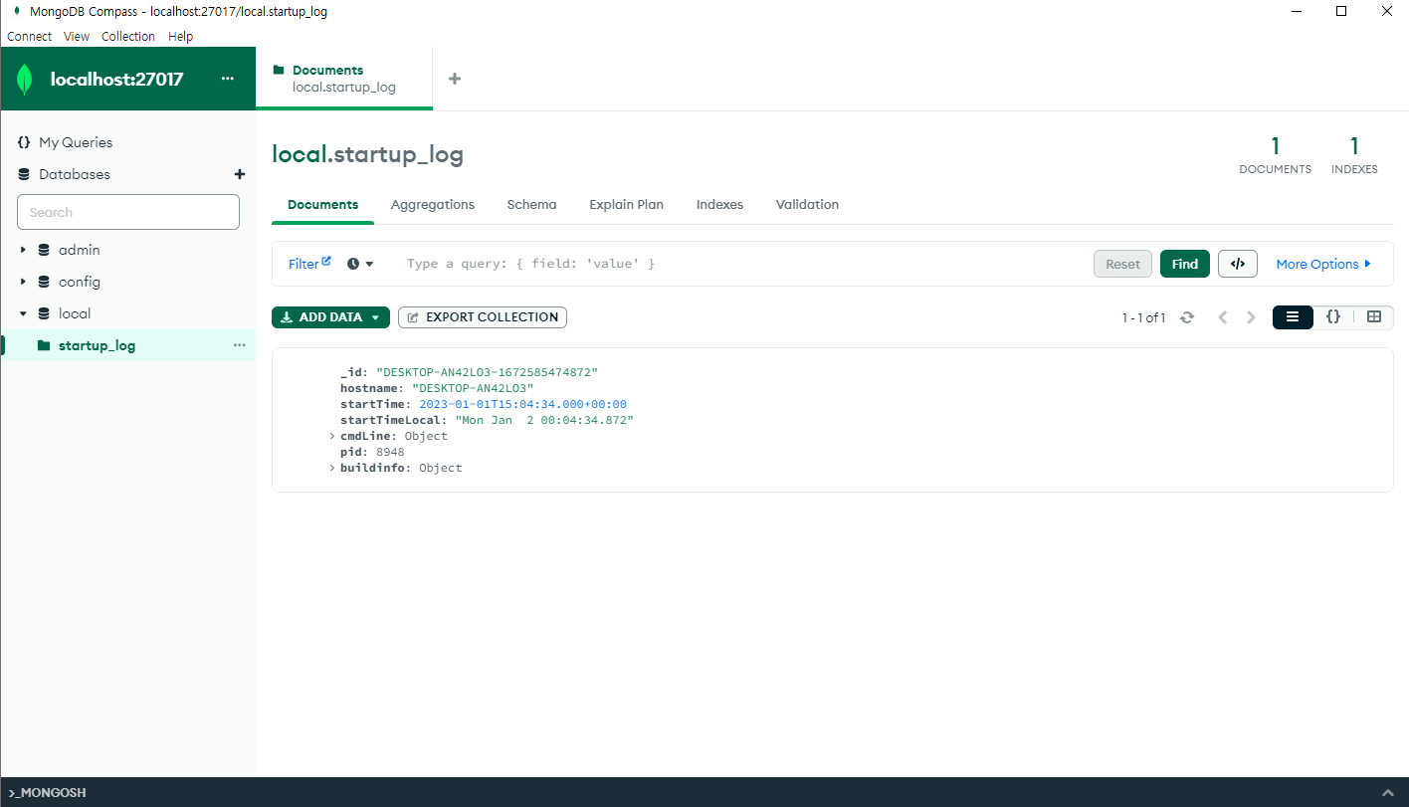The width and height of the screenshot is (1409, 807).
Task: Click the Find button
Action: [x=1185, y=264]
